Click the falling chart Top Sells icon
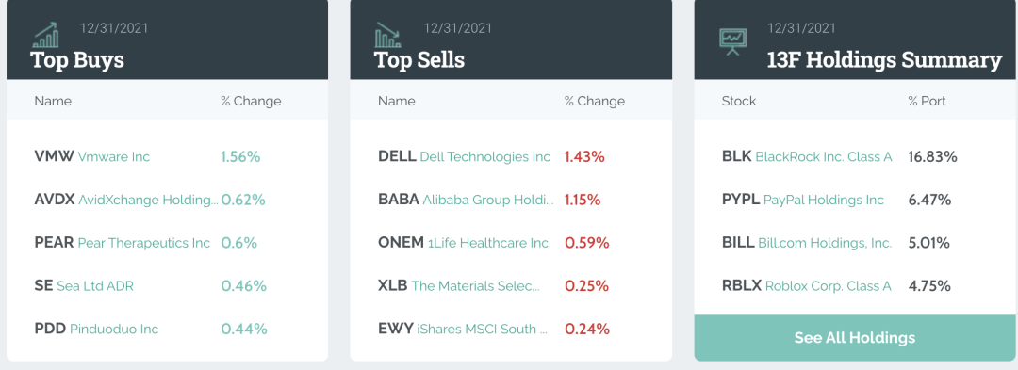Viewport: 1018px width, 370px height. click(388, 36)
